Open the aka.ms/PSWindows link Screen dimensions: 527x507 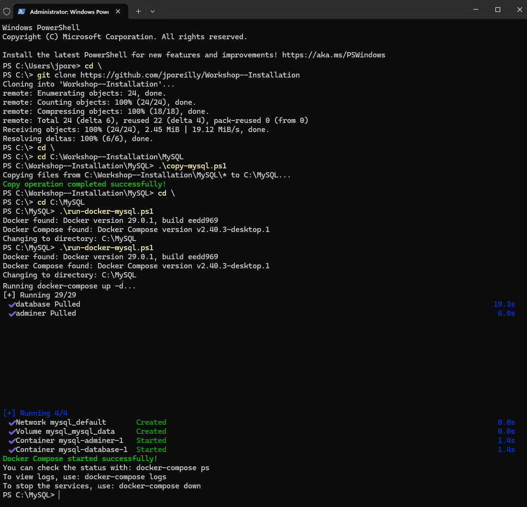tap(333, 55)
